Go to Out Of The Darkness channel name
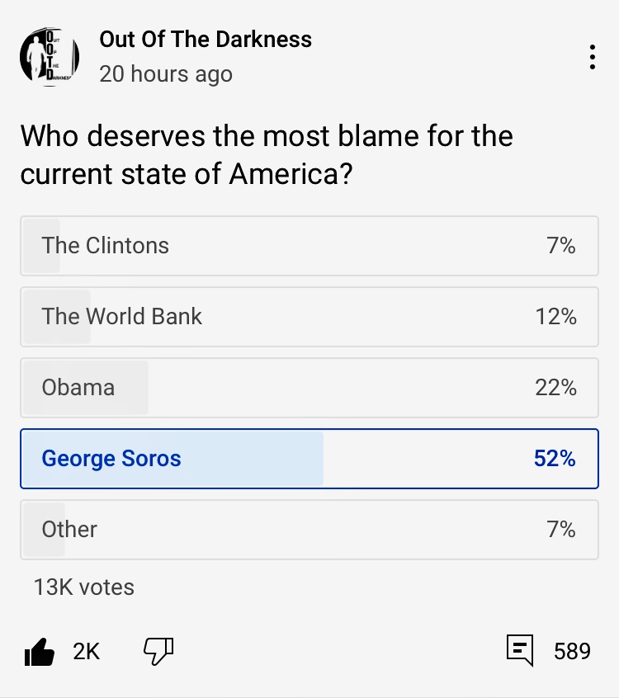The height and width of the screenshot is (698, 619). click(206, 39)
